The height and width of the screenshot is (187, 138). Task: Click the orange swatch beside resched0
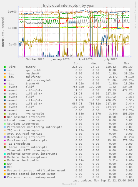[5, 74]
